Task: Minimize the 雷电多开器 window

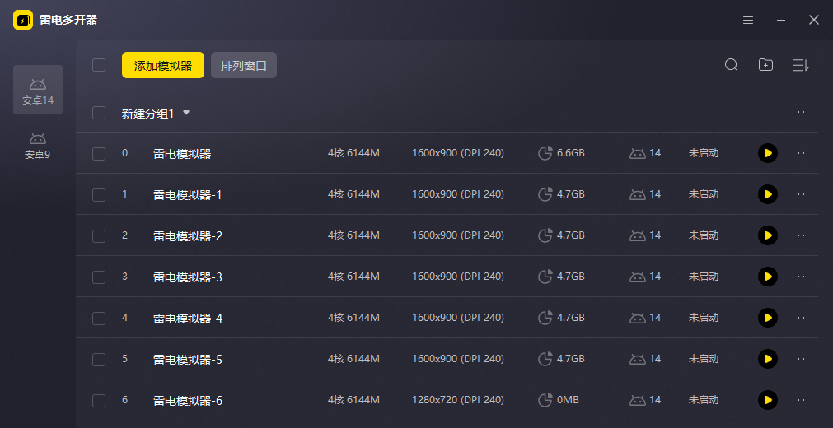Action: pos(781,21)
